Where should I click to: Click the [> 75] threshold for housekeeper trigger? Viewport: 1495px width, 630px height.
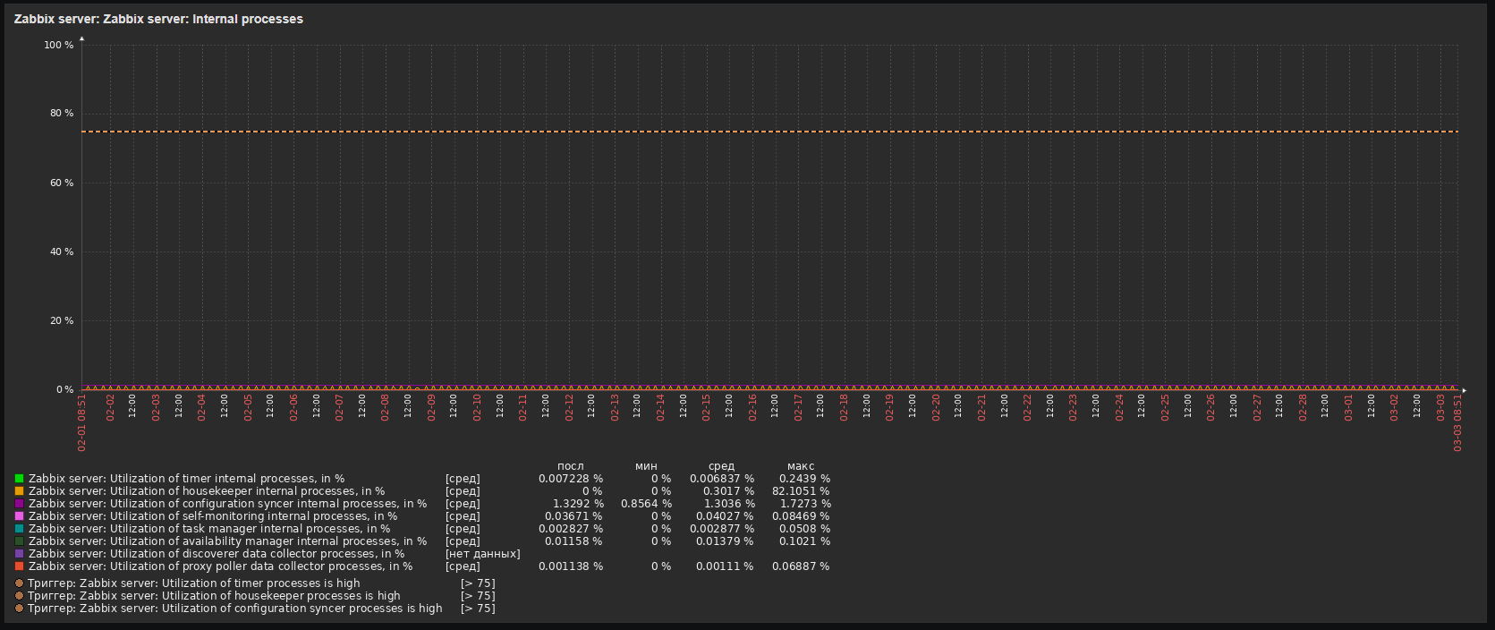(x=478, y=596)
